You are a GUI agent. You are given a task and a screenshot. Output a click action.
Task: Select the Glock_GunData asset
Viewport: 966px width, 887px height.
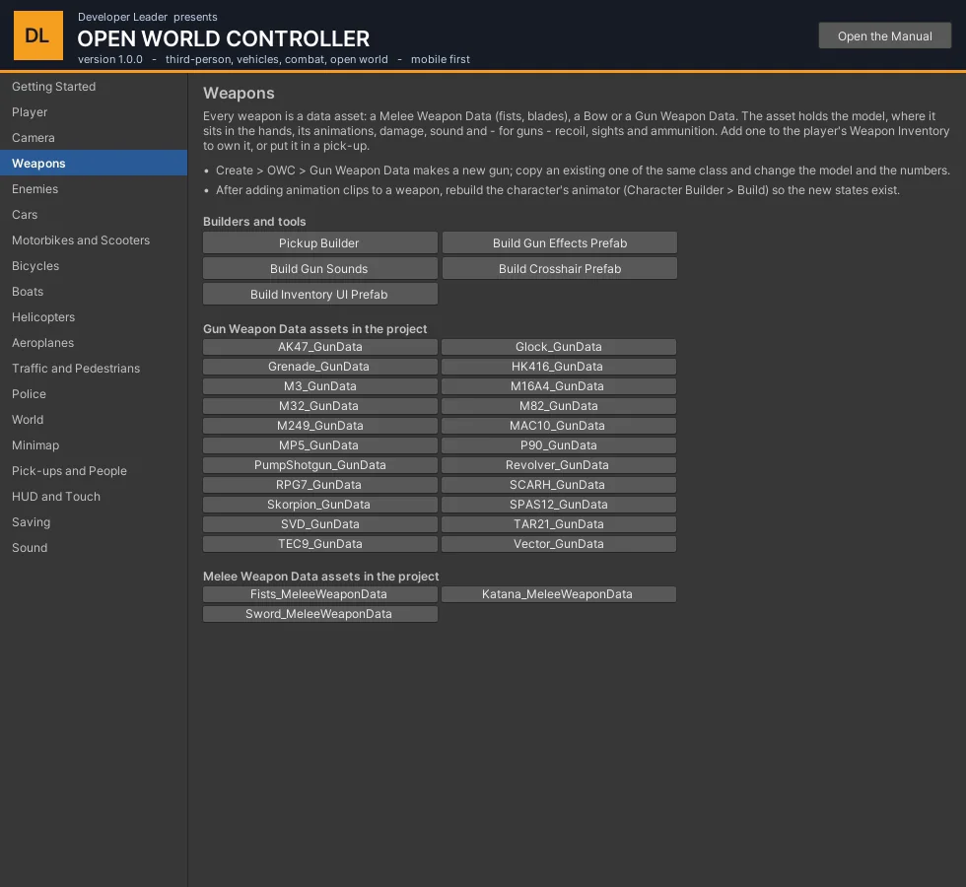[559, 347]
